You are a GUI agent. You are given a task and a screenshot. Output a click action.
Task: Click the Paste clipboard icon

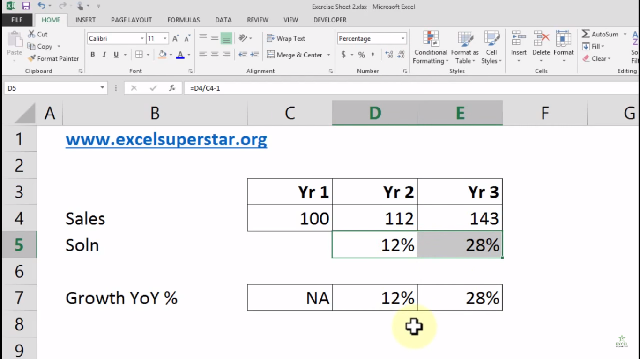coord(15,39)
